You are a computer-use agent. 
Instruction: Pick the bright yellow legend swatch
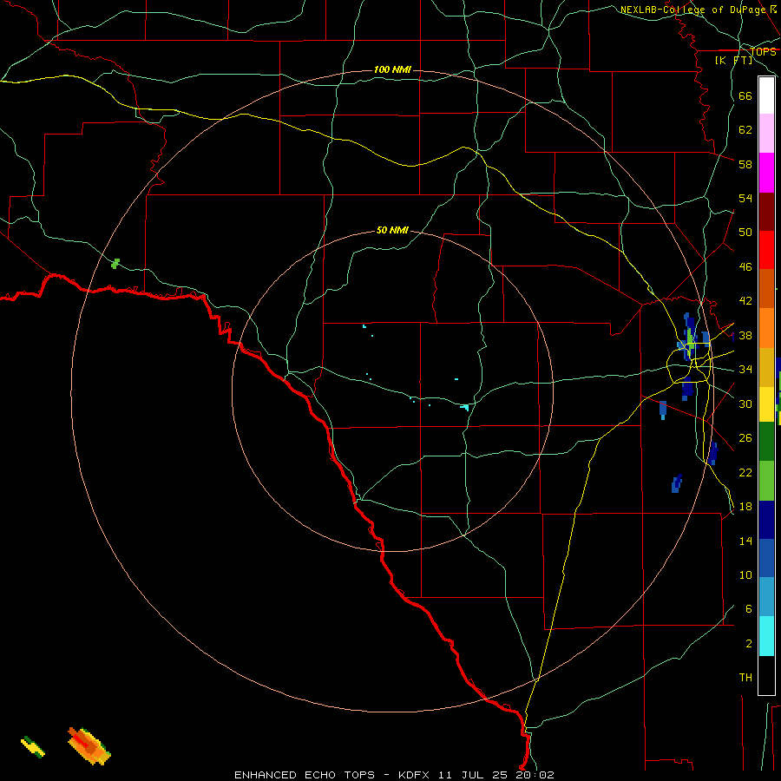(766, 404)
